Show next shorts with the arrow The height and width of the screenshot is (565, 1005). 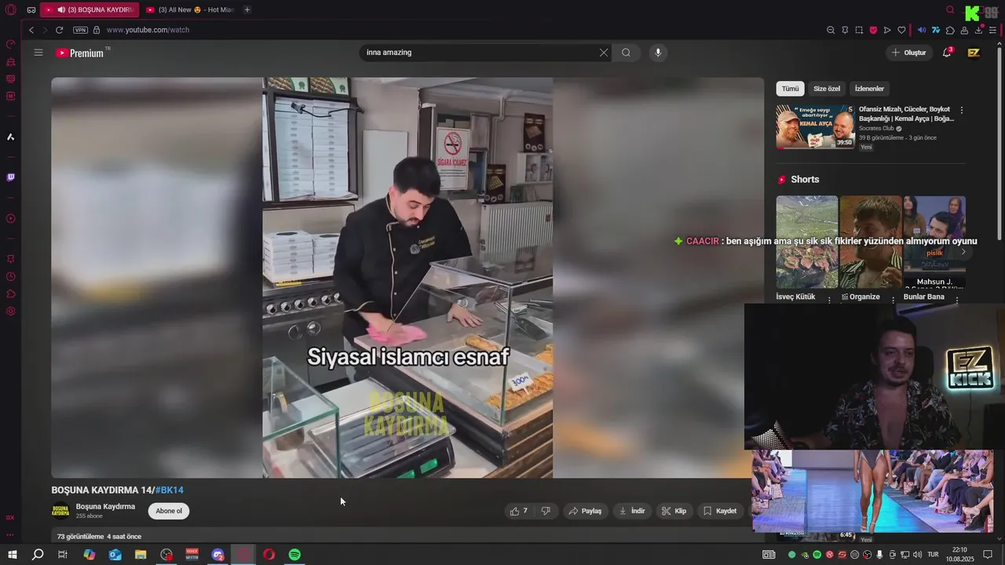click(963, 252)
